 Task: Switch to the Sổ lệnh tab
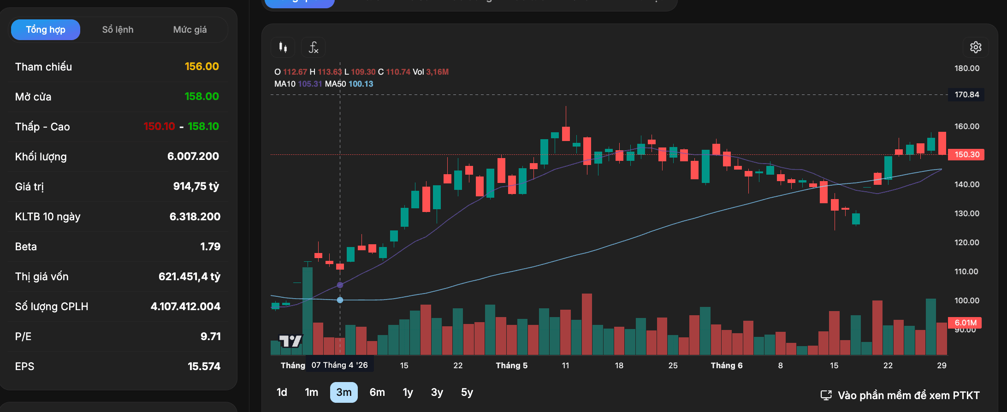pyautogui.click(x=118, y=29)
